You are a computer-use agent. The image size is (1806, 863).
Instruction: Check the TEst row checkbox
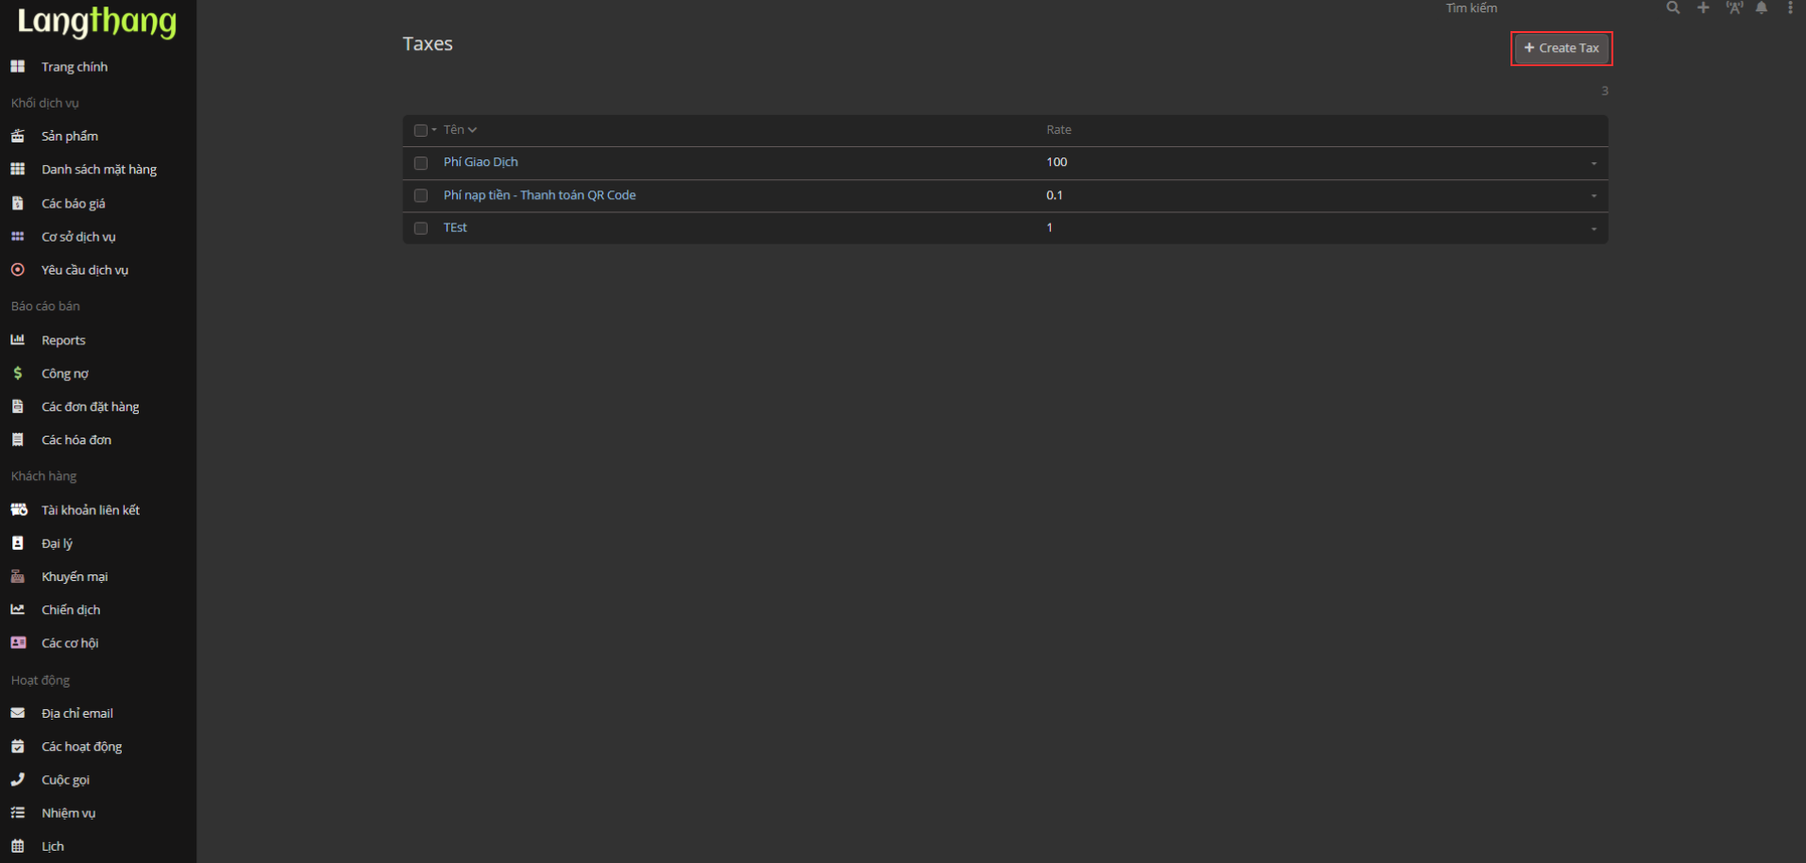[421, 228]
